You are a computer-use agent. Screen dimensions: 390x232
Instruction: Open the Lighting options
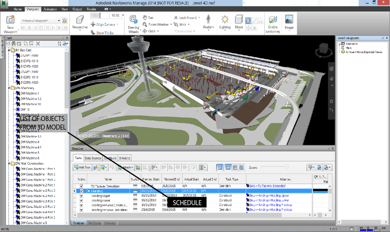click(225, 22)
